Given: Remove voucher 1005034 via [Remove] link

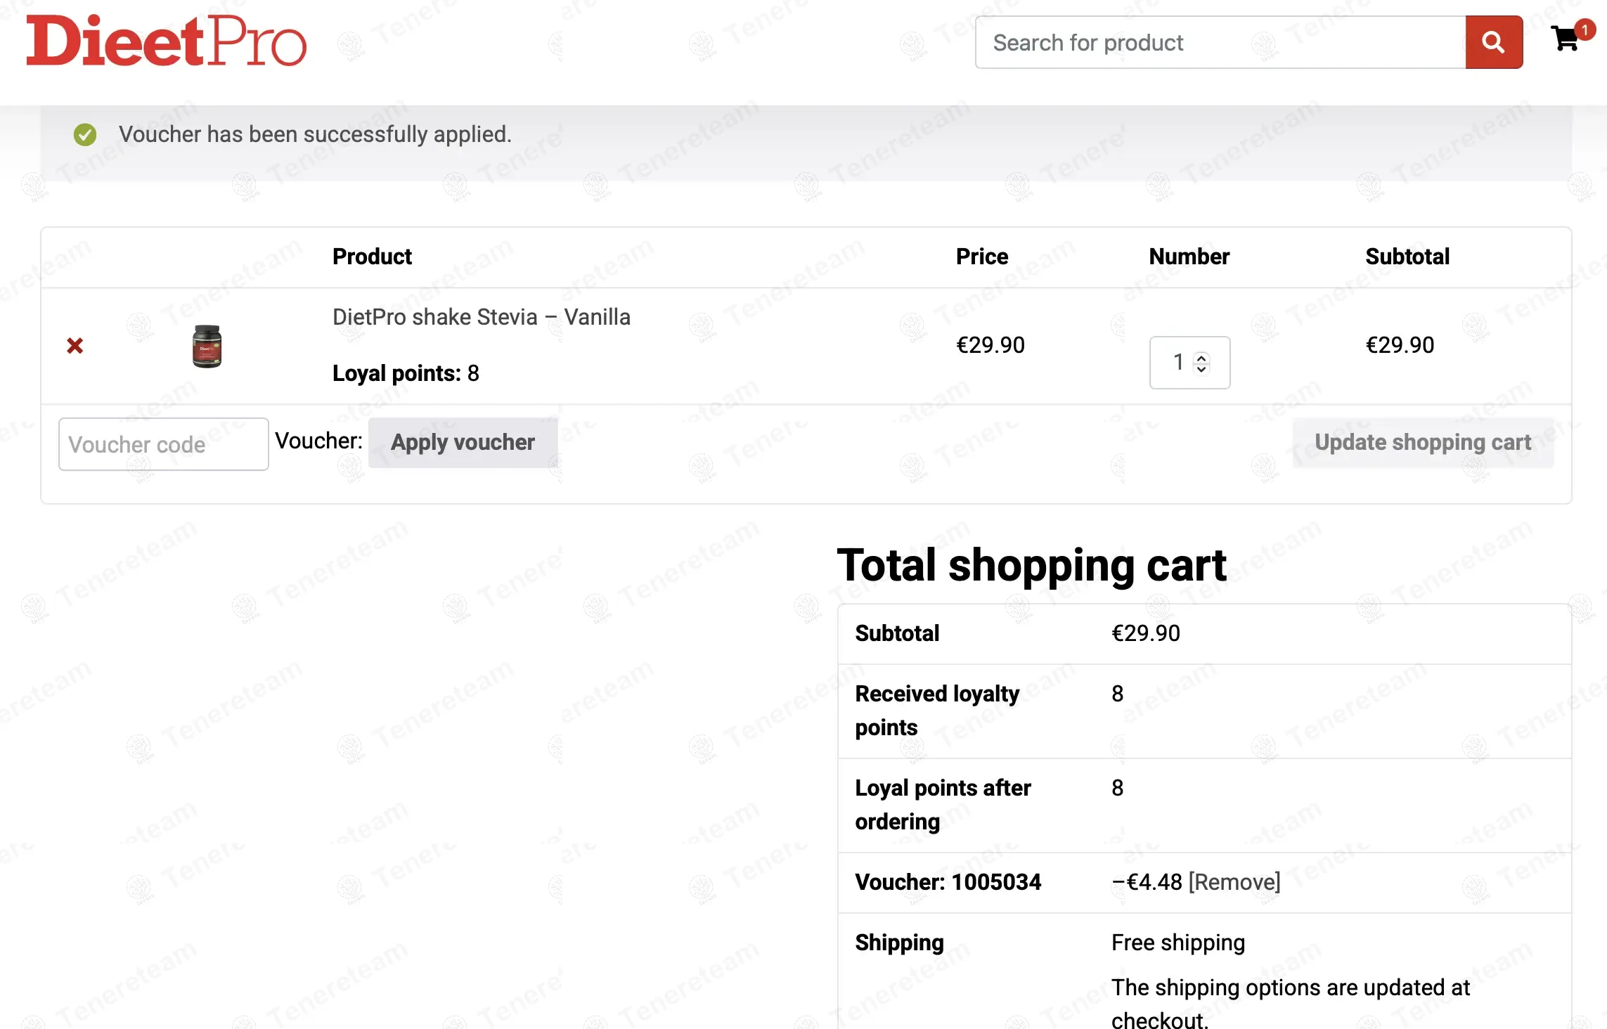Looking at the screenshot, I should (1234, 882).
